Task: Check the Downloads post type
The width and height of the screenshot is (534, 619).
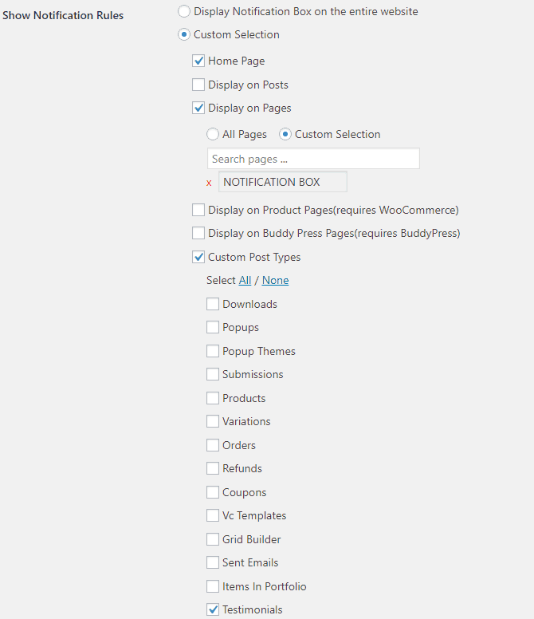Action: [213, 304]
